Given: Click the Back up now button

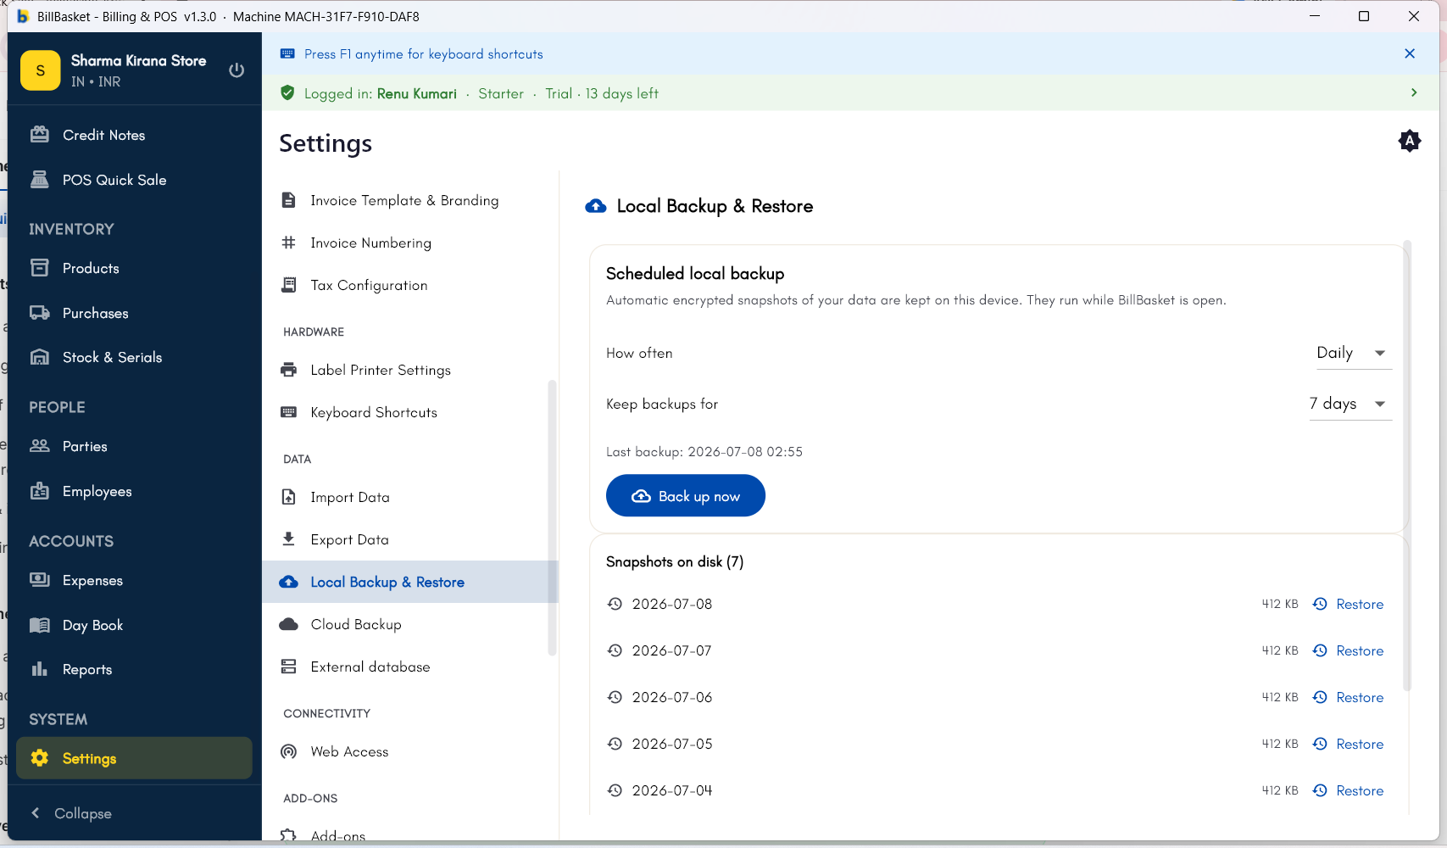Looking at the screenshot, I should pos(686,496).
